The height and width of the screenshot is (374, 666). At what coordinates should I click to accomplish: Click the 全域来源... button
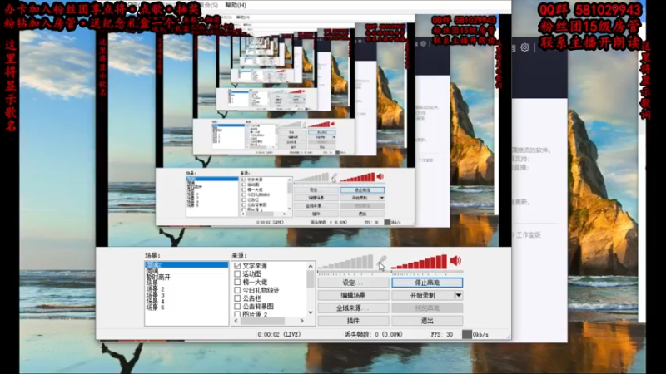(353, 308)
